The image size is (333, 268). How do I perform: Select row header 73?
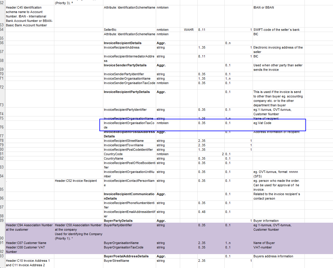point(2,99)
